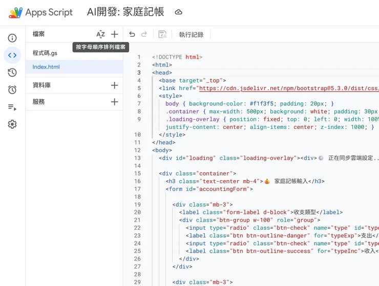Click the h3 家庭記帳輸入 code line
The width and height of the screenshot is (379, 286).
pyautogui.click(x=245, y=181)
